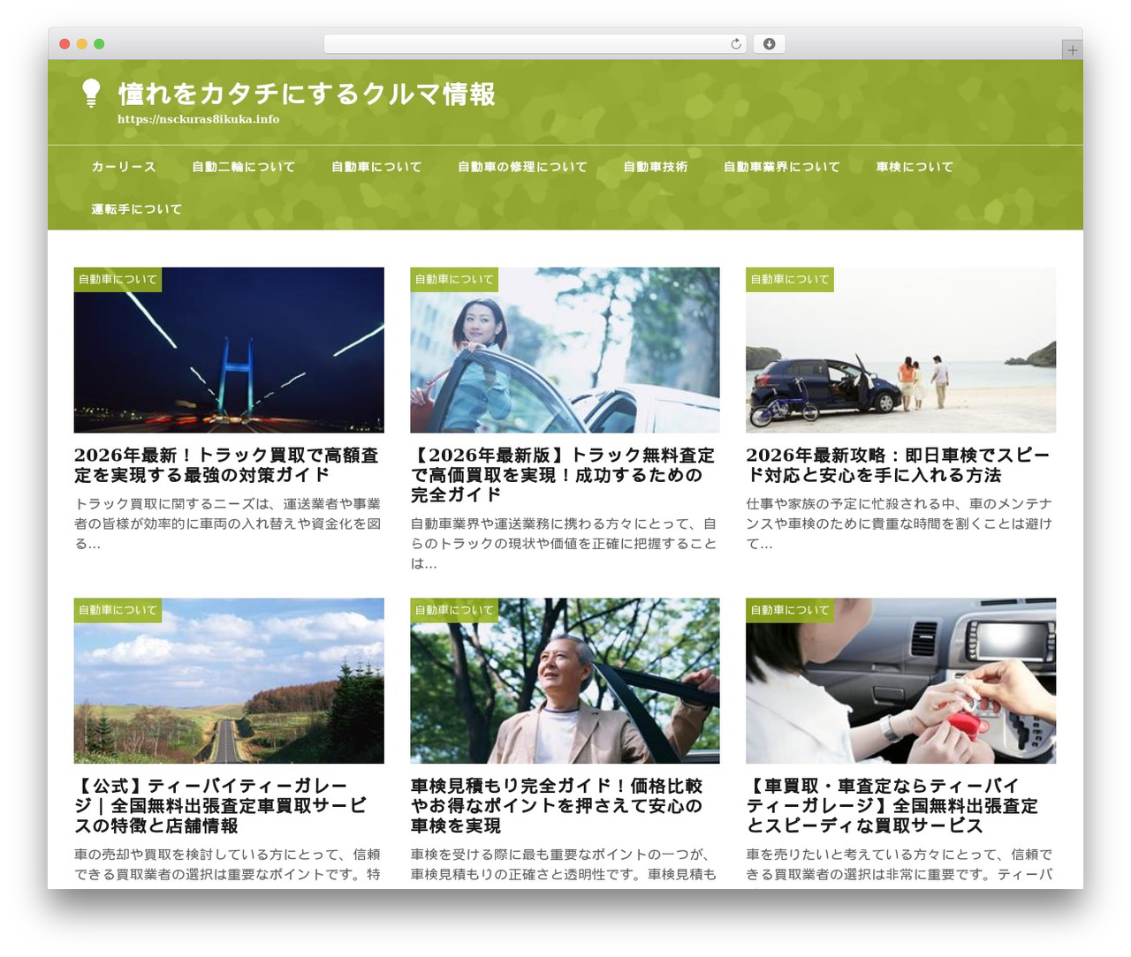
Task: Open the 自動二輪について menu item
Action: [x=244, y=167]
